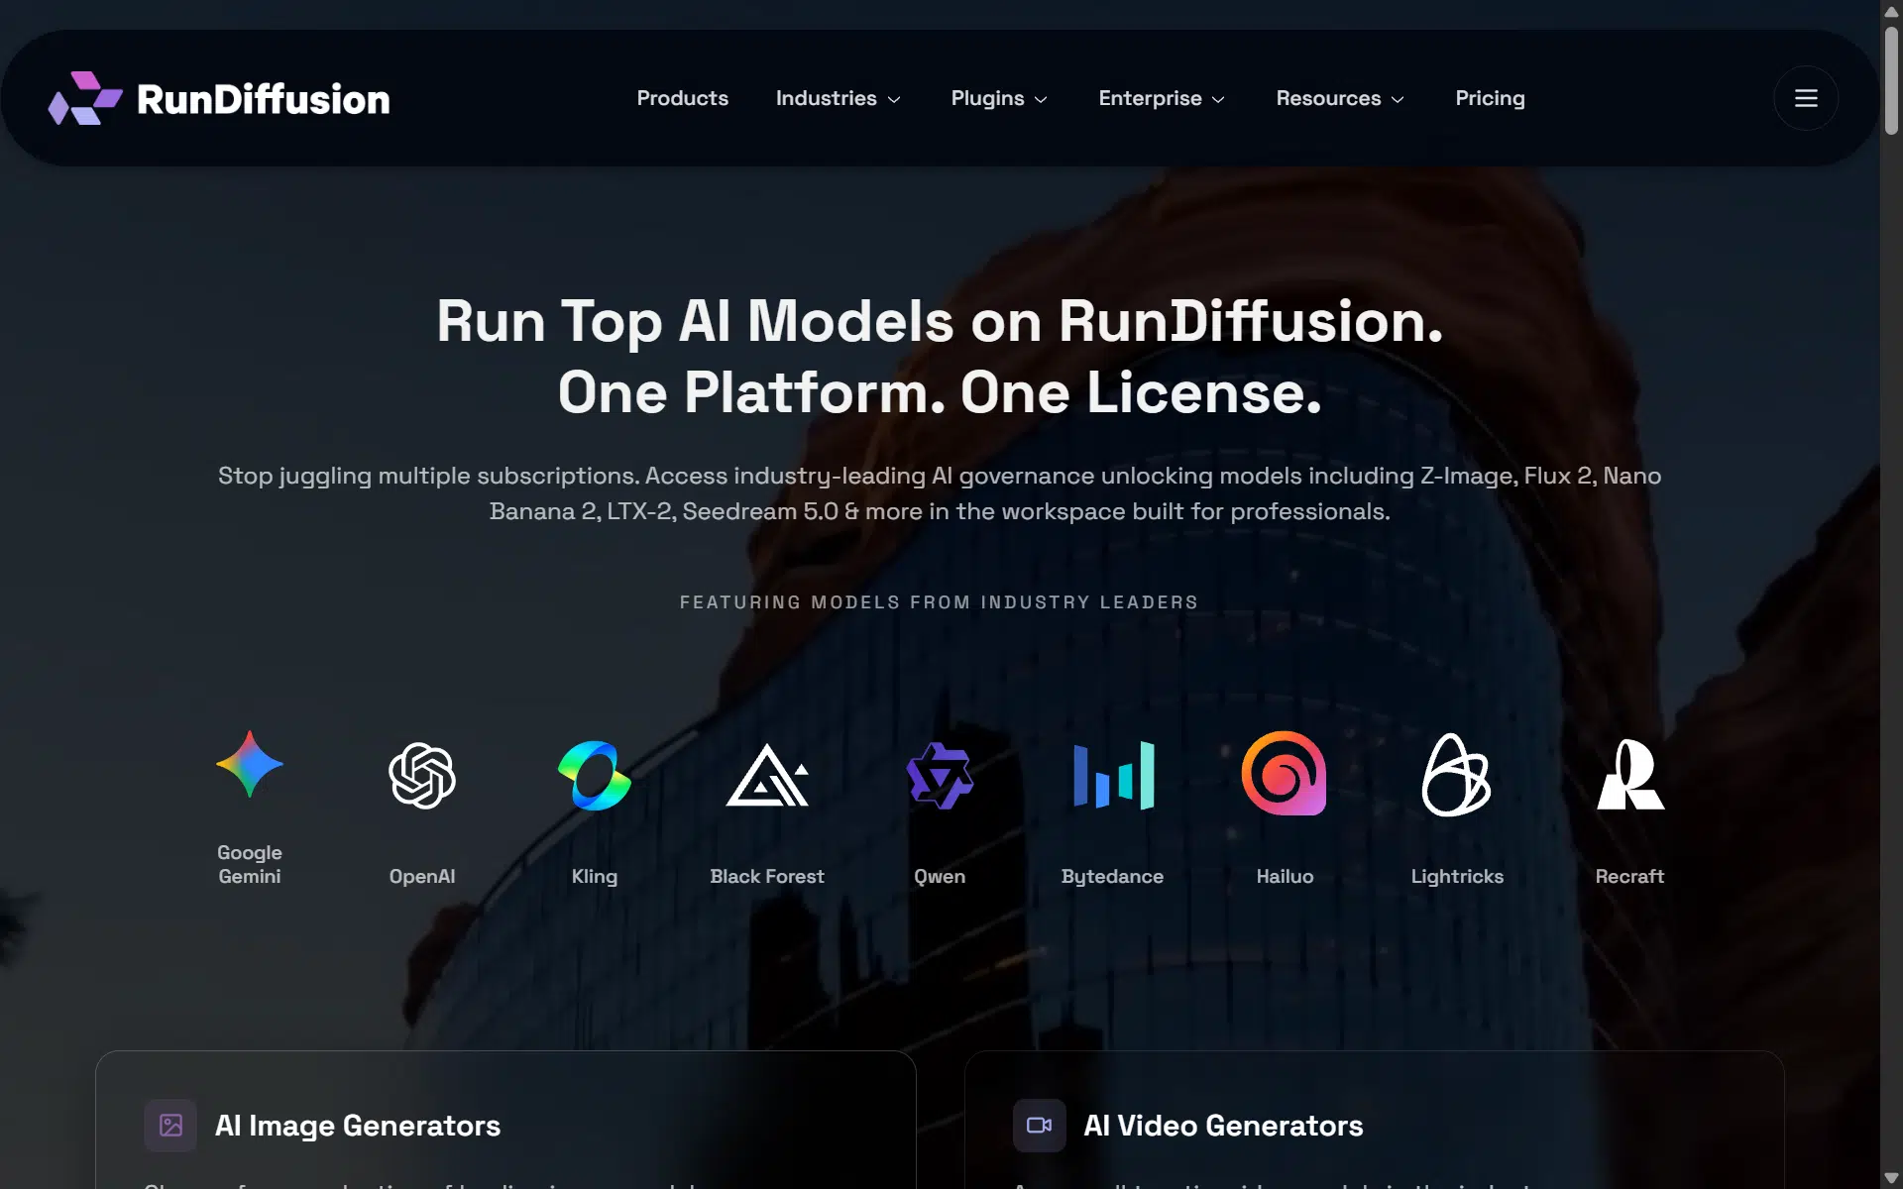Select the Recraft logo icon
Screen dimensions: 1903x1189
[1630, 775]
